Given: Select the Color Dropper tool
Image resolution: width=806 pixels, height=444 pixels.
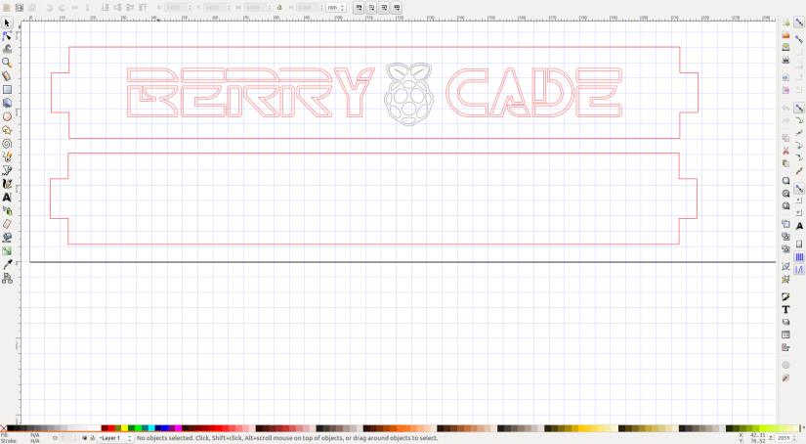Looking at the screenshot, I should 7,265.
